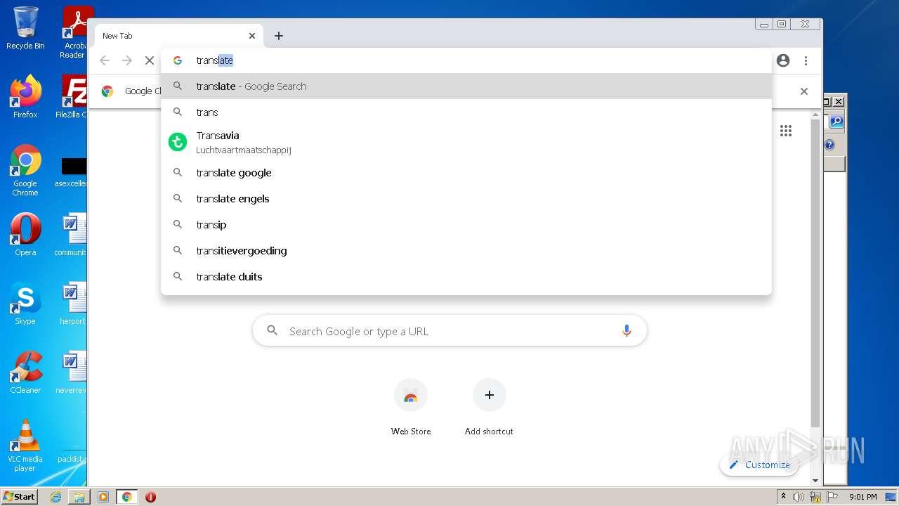
Task: Open the Windows Start menu
Action: pyautogui.click(x=20, y=497)
